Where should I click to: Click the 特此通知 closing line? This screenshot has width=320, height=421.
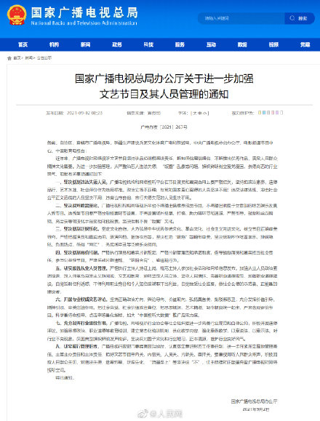click(65, 378)
